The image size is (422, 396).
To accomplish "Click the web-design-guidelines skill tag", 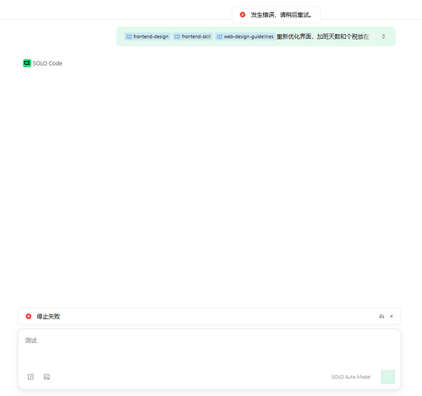I will coord(245,36).
